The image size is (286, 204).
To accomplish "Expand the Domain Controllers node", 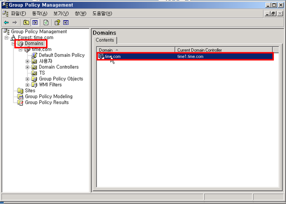I will tap(27, 67).
